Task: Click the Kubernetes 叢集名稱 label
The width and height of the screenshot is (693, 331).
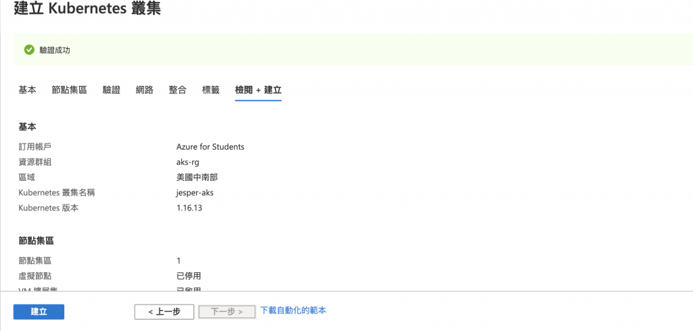Action: coord(57,193)
